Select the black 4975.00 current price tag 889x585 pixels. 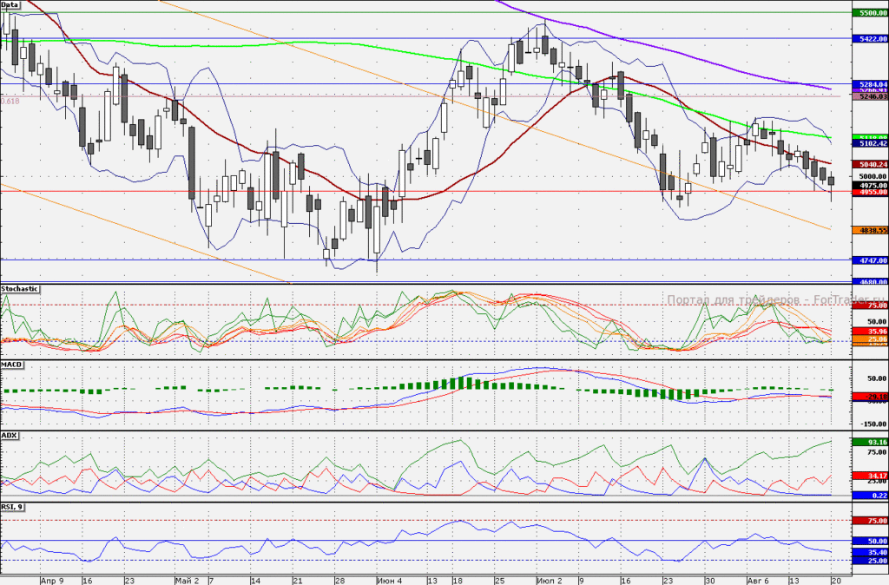tap(870, 186)
